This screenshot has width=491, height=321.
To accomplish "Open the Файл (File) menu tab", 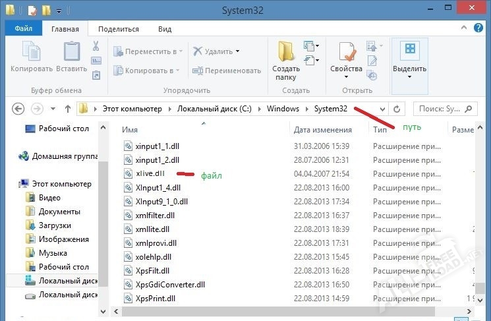I will tap(24, 29).
